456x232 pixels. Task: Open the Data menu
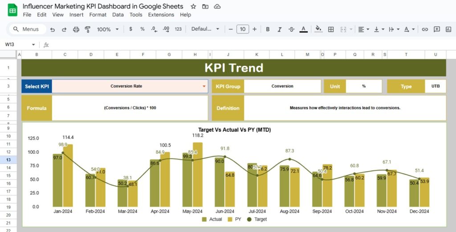118,15
